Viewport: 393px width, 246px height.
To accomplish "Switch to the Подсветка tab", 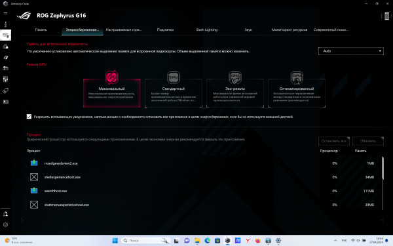I will (x=165, y=30).
